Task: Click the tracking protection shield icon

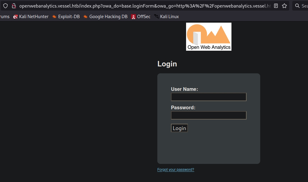Action: pyautogui.click(x=5, y=6)
